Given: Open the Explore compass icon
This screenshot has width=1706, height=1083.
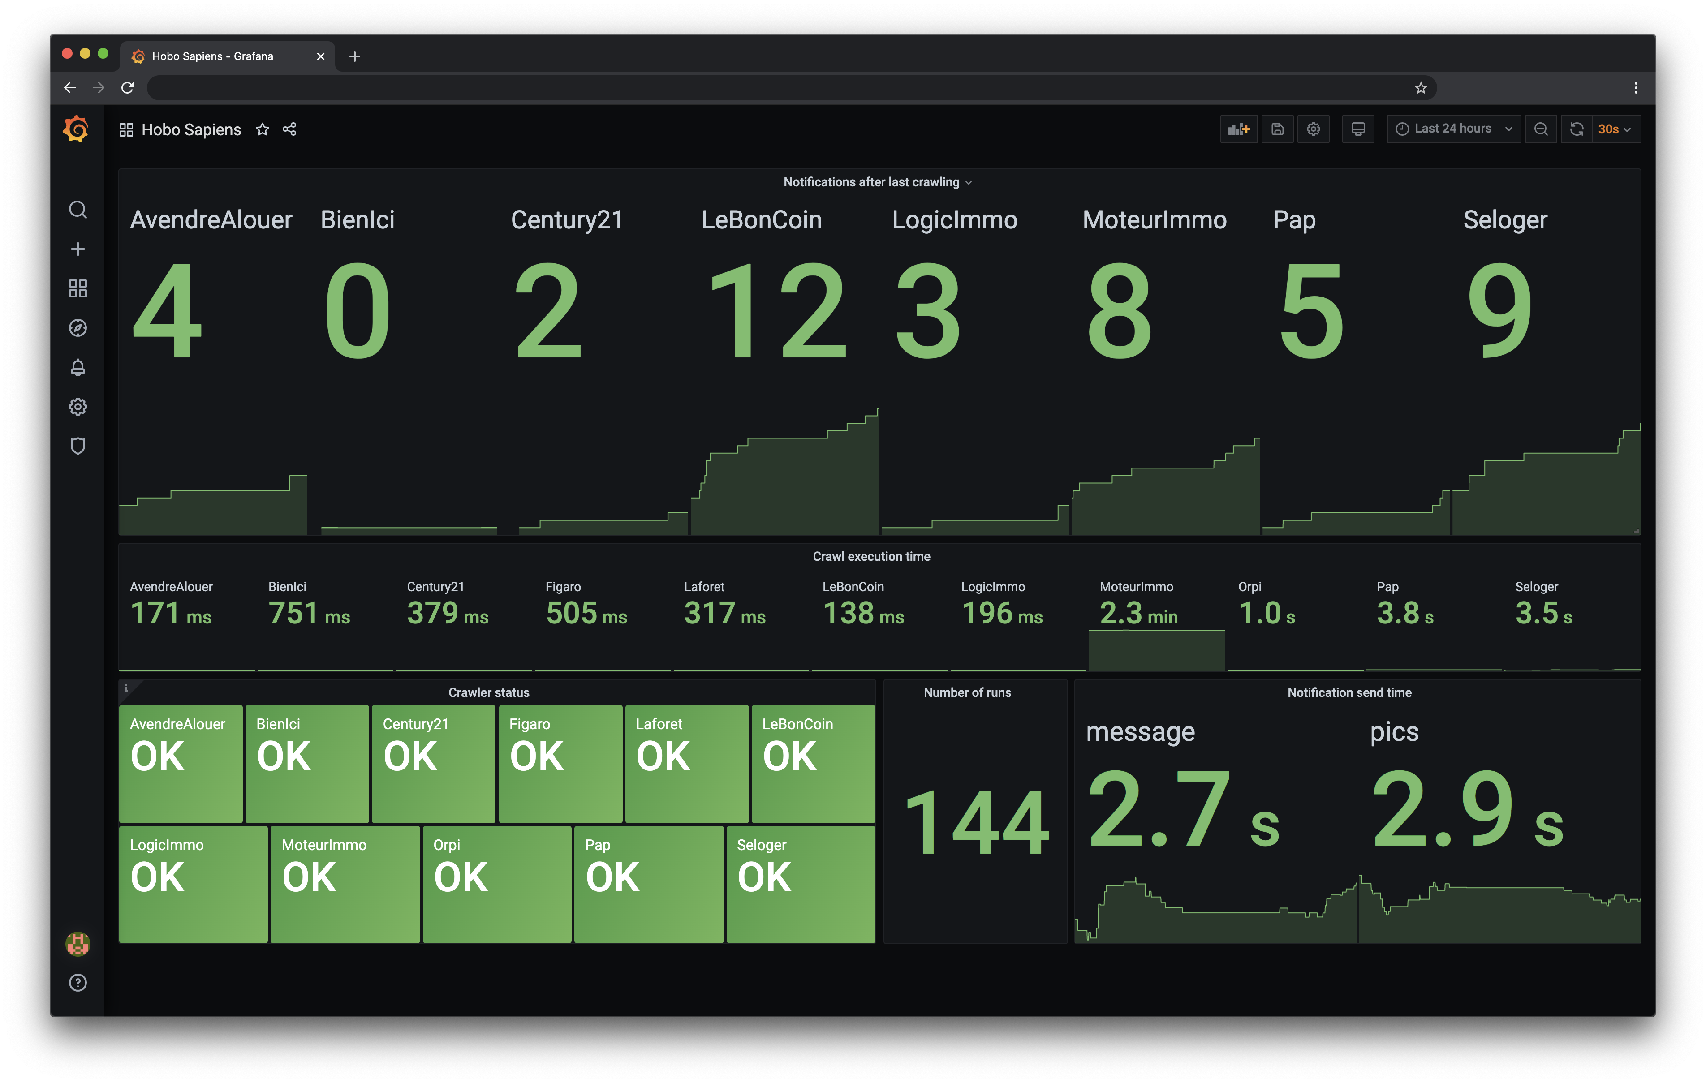Looking at the screenshot, I should 78,328.
